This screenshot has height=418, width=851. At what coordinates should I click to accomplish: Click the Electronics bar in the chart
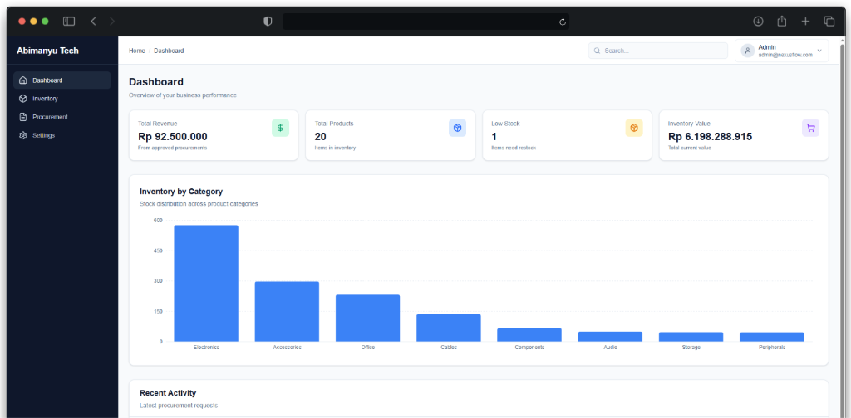[x=206, y=283]
